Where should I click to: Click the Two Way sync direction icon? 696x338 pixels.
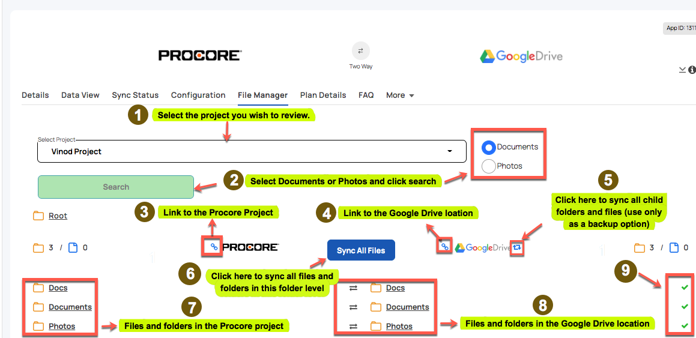pos(360,50)
